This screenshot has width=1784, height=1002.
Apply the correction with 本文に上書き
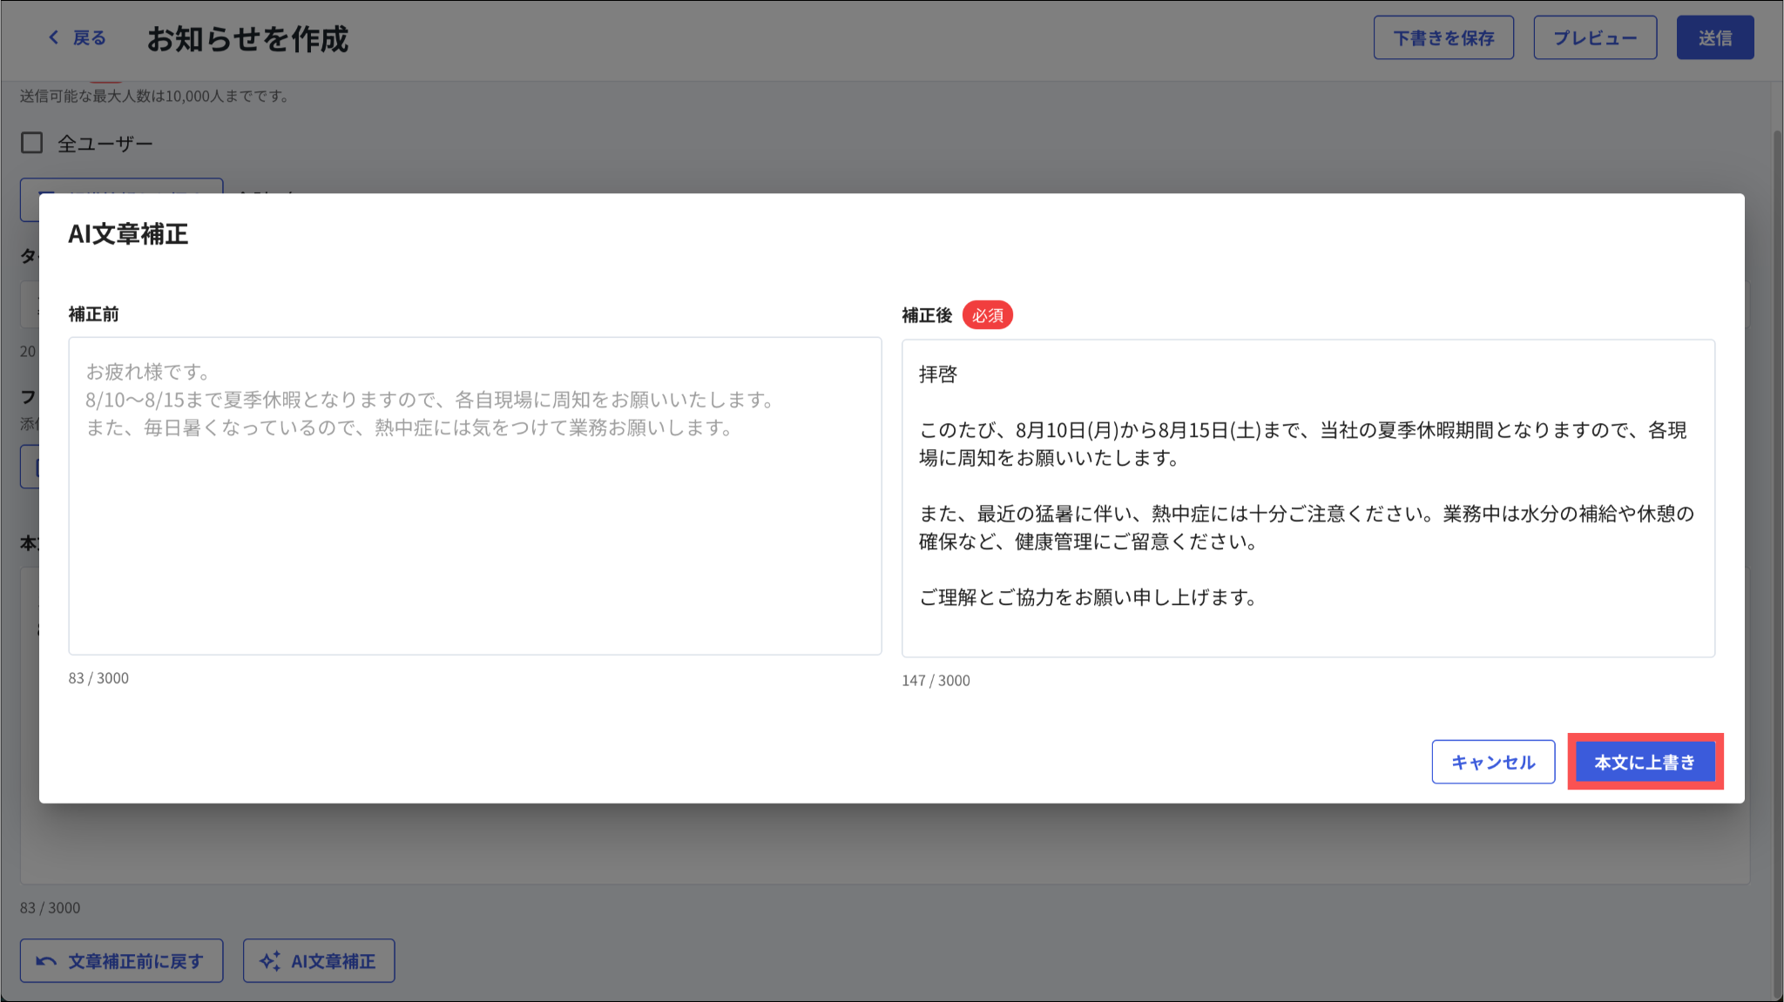(x=1645, y=762)
